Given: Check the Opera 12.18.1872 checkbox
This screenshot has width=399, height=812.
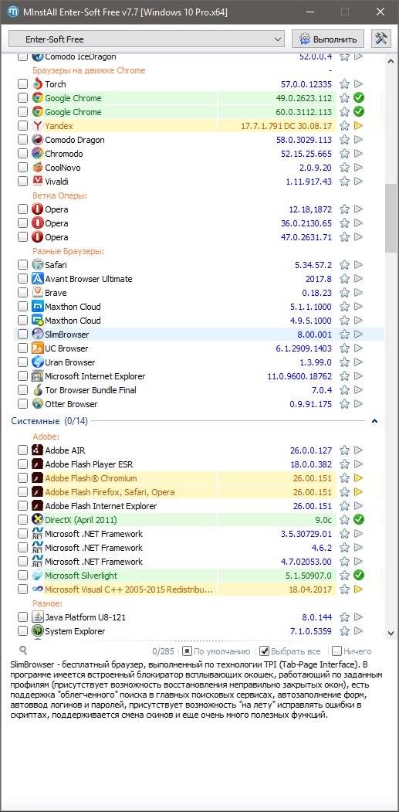Looking at the screenshot, I should (23, 209).
